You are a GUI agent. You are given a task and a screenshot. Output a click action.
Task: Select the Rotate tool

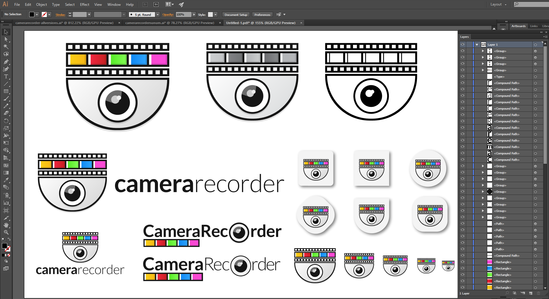[6, 121]
